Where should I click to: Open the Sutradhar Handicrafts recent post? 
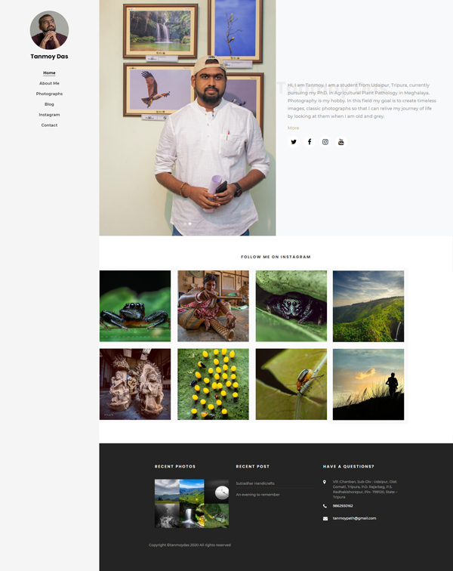pos(255,483)
